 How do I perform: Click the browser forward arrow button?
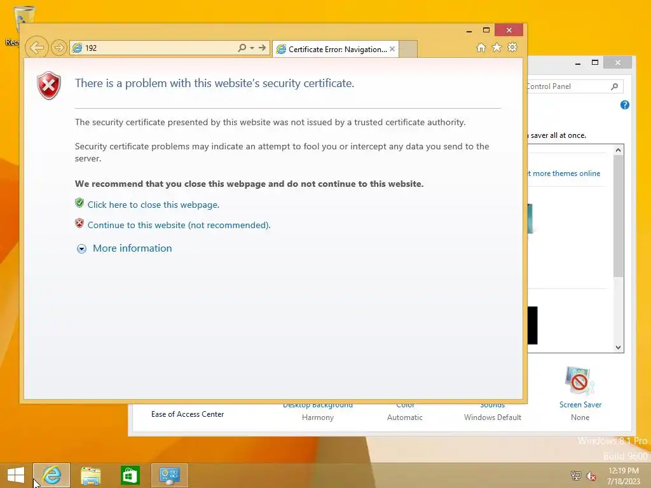pos(59,48)
